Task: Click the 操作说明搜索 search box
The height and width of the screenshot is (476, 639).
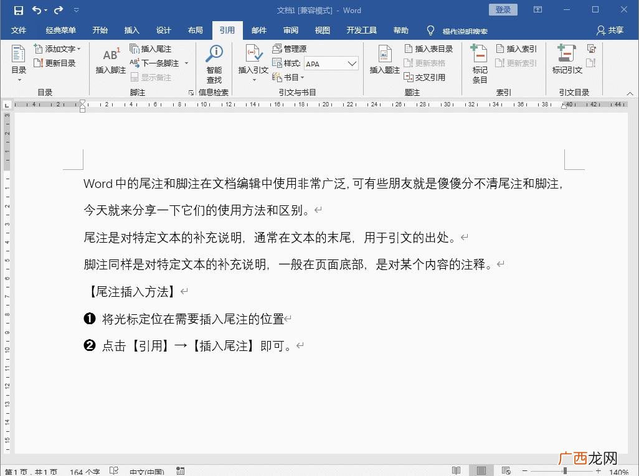Action: coord(465,31)
